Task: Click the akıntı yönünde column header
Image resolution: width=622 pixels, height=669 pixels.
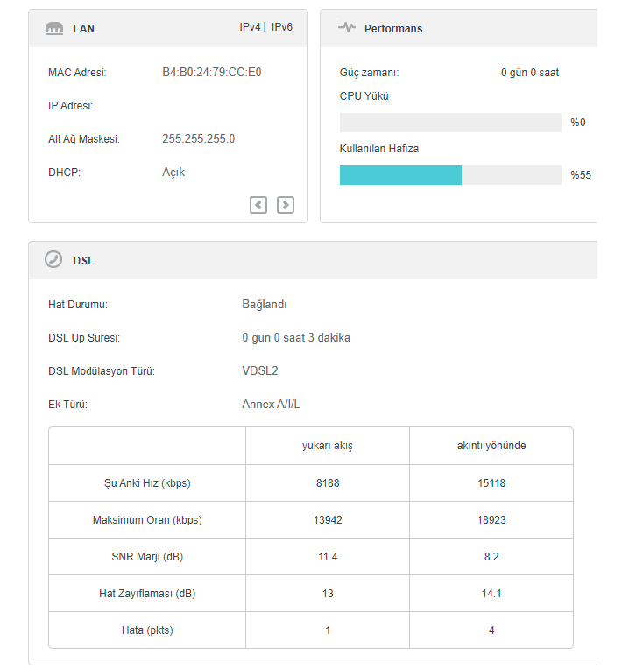Action: [x=491, y=446]
